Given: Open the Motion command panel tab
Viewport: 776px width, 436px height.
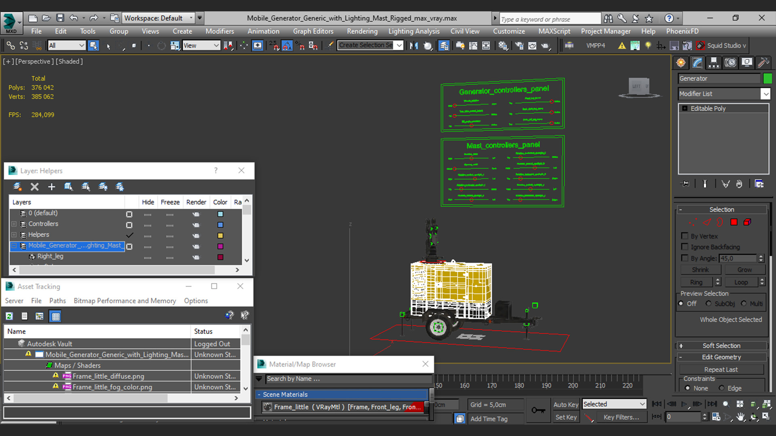Looking at the screenshot, I should coord(730,63).
